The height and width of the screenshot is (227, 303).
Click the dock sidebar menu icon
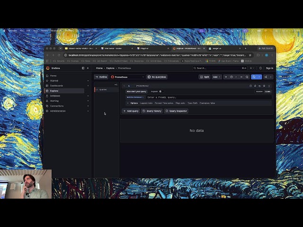click(x=83, y=68)
